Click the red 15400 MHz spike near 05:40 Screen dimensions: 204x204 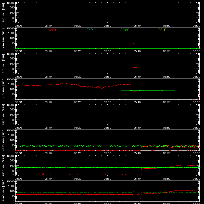(135, 191)
